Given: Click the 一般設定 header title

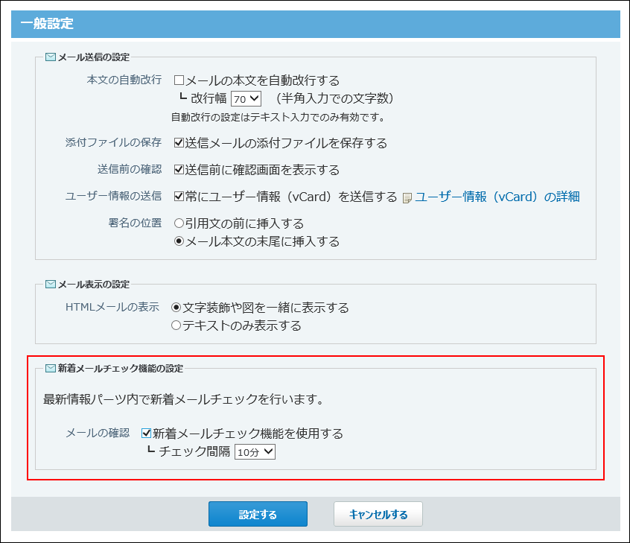Looking at the screenshot, I should pos(47,24).
